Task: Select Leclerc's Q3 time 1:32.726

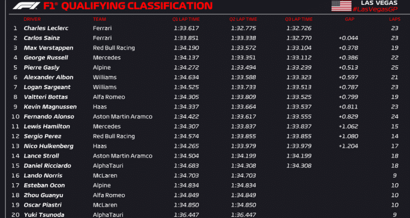Action: [x=299, y=28]
